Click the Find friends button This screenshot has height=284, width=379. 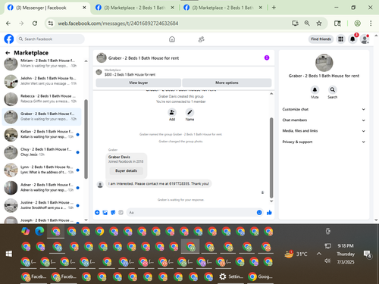321,39
